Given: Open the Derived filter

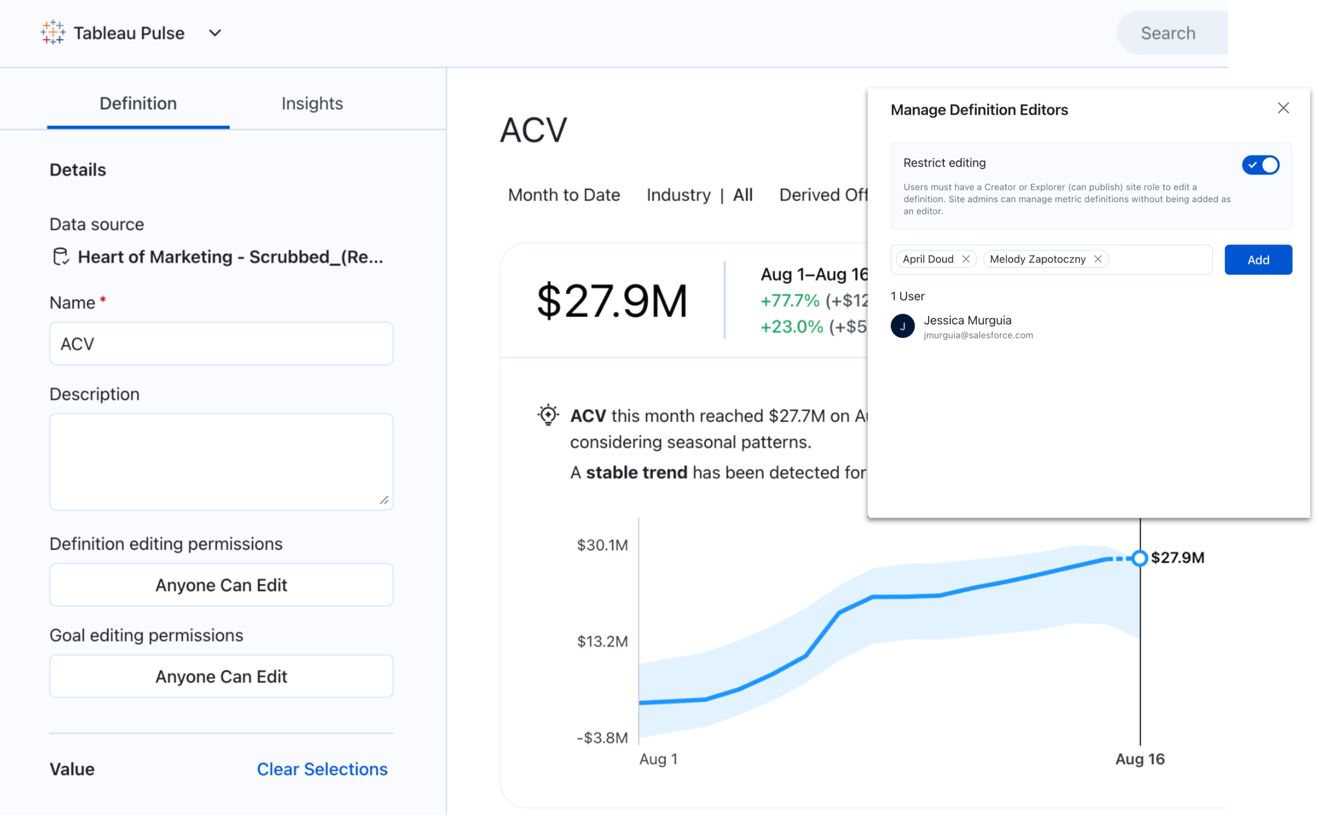Looking at the screenshot, I should click(823, 195).
